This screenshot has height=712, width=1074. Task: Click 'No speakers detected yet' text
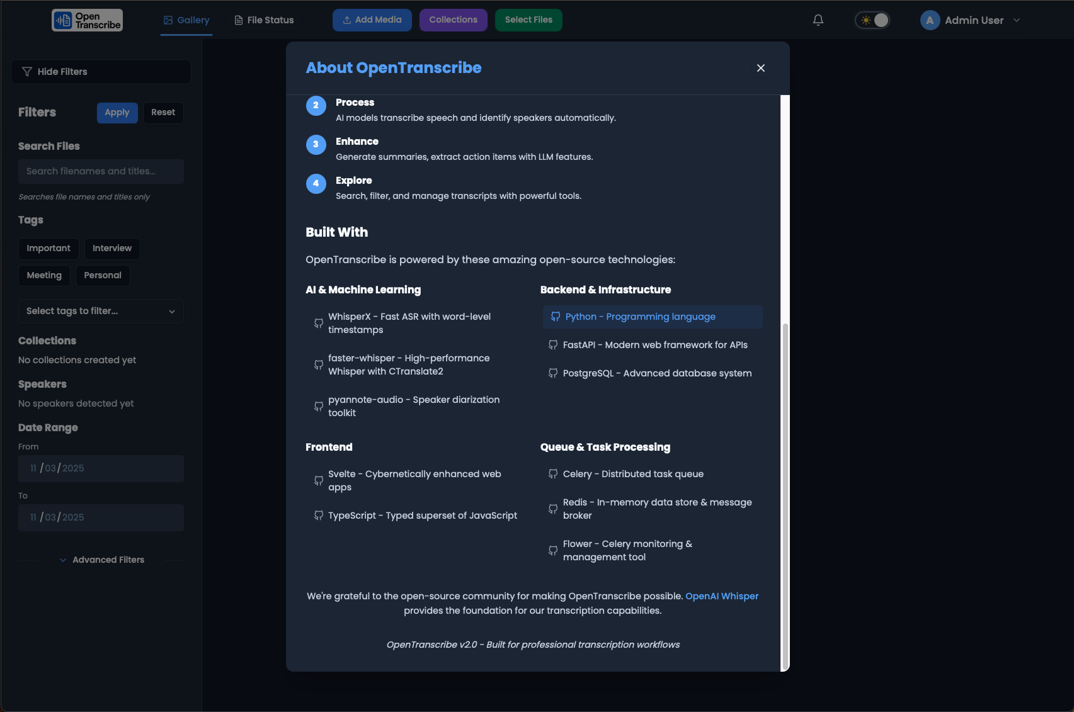(x=76, y=404)
